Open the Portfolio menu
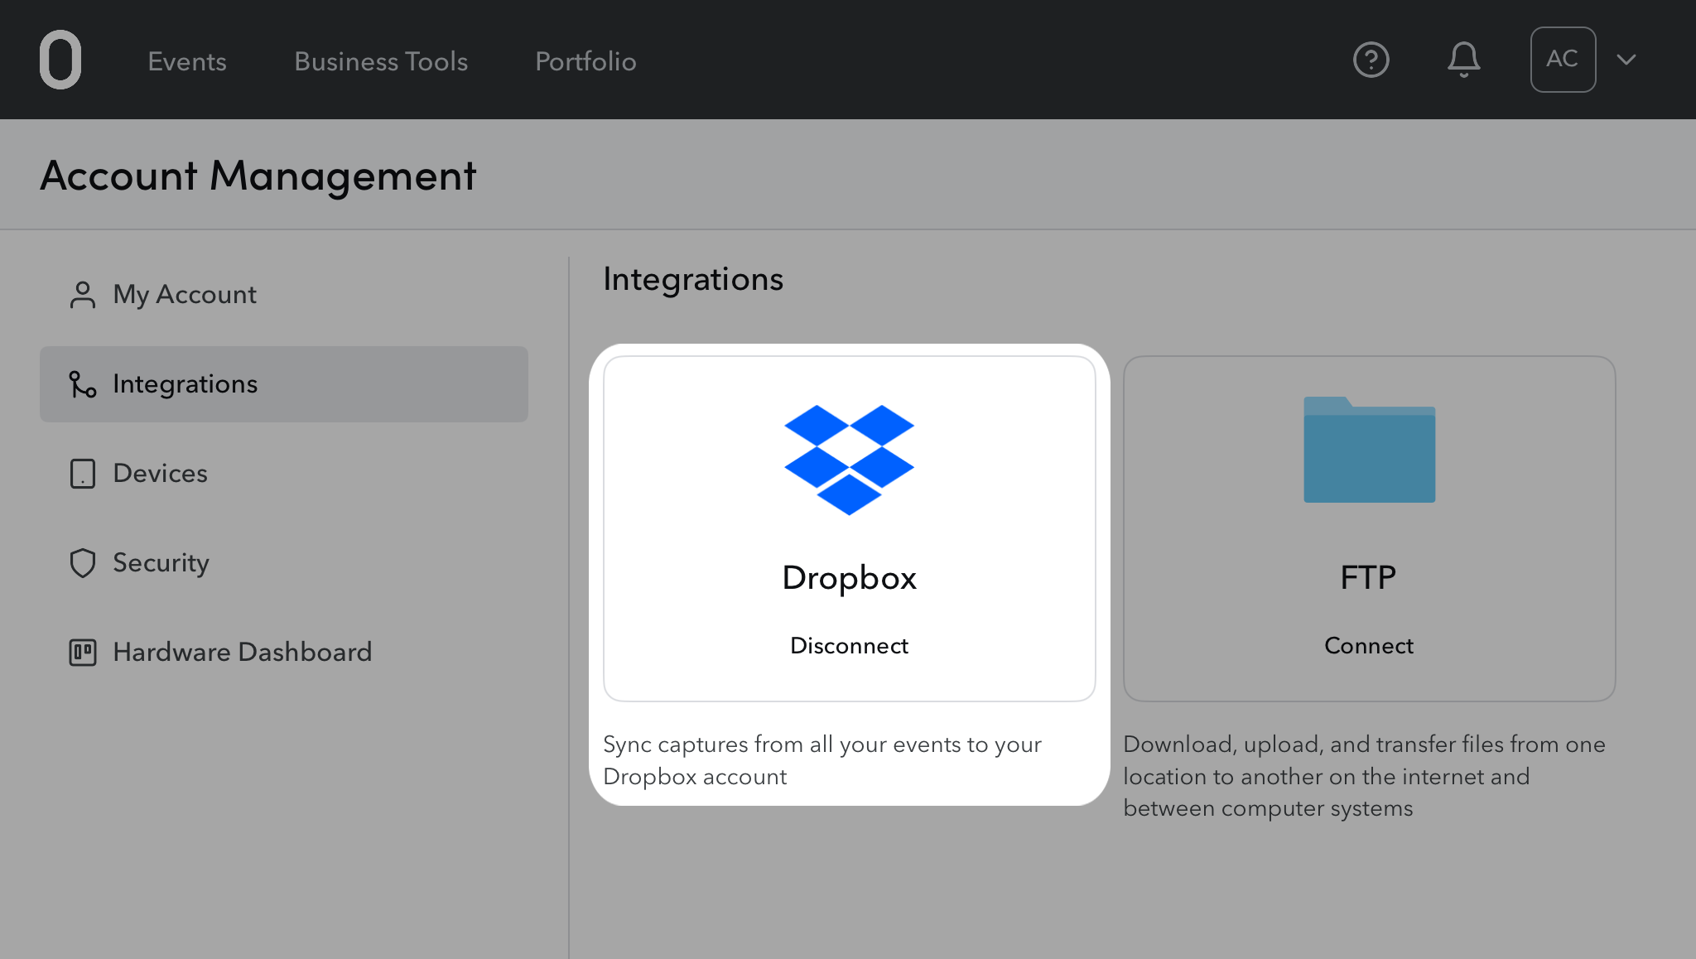 [x=585, y=61]
